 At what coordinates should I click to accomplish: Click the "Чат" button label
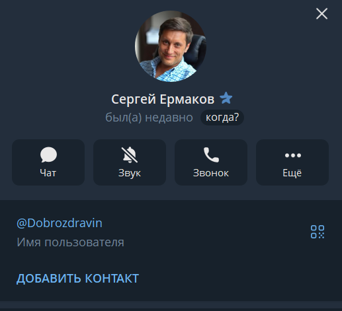click(x=48, y=173)
